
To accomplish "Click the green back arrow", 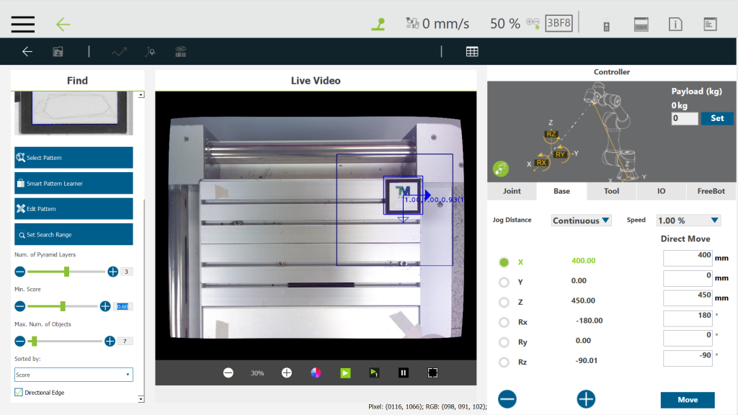I will coord(63,24).
